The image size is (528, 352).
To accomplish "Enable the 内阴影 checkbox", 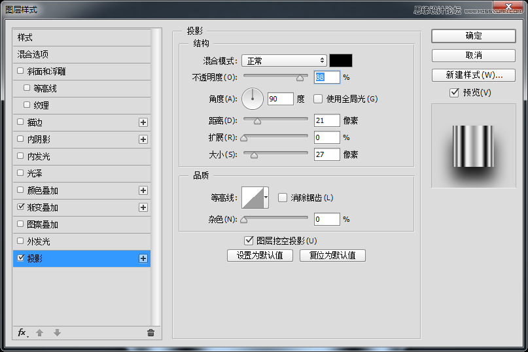I will (20, 139).
